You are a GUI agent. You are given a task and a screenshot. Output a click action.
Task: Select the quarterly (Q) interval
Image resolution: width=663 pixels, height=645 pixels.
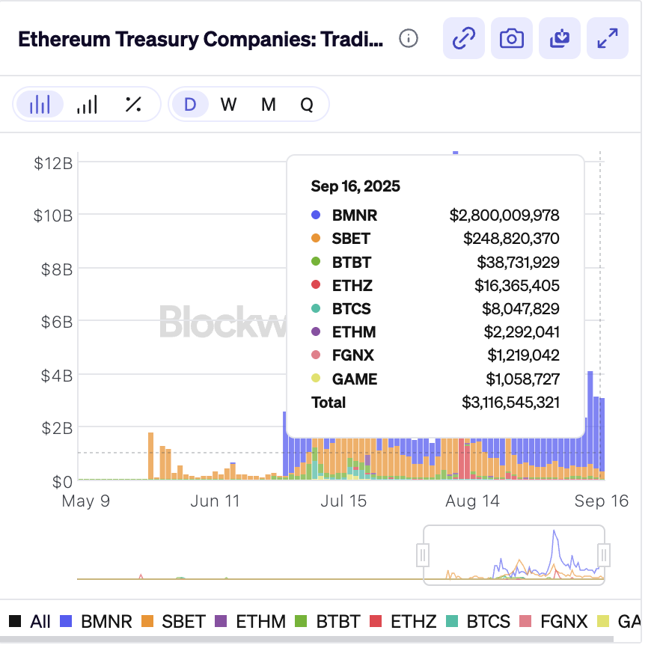pyautogui.click(x=307, y=105)
